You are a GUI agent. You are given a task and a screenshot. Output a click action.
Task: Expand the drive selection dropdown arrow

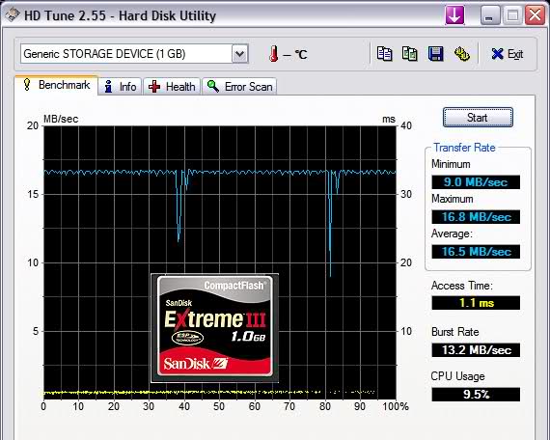[x=240, y=54]
